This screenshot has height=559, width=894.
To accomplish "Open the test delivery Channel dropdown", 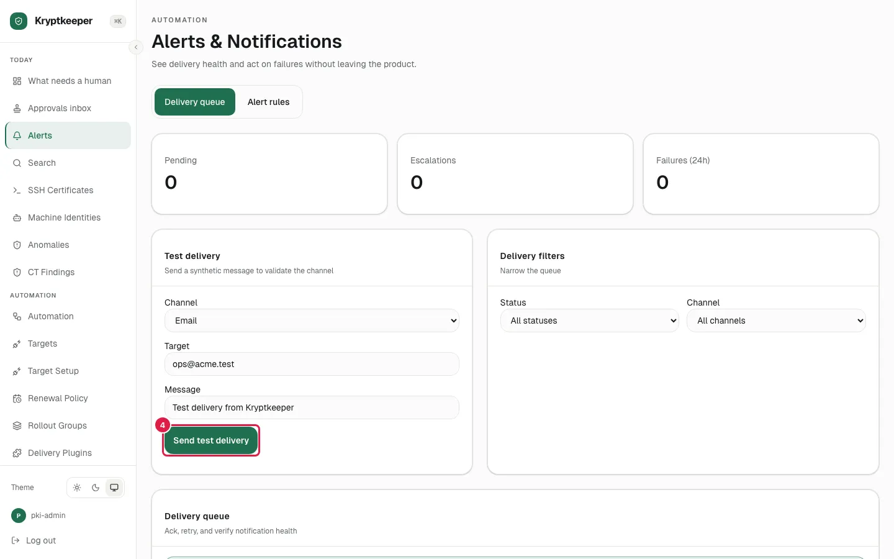I will coord(312,320).
